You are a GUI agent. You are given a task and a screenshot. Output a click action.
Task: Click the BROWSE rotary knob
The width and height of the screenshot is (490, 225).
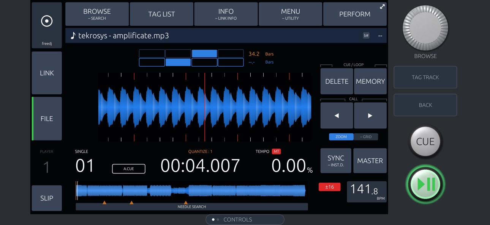click(x=425, y=28)
